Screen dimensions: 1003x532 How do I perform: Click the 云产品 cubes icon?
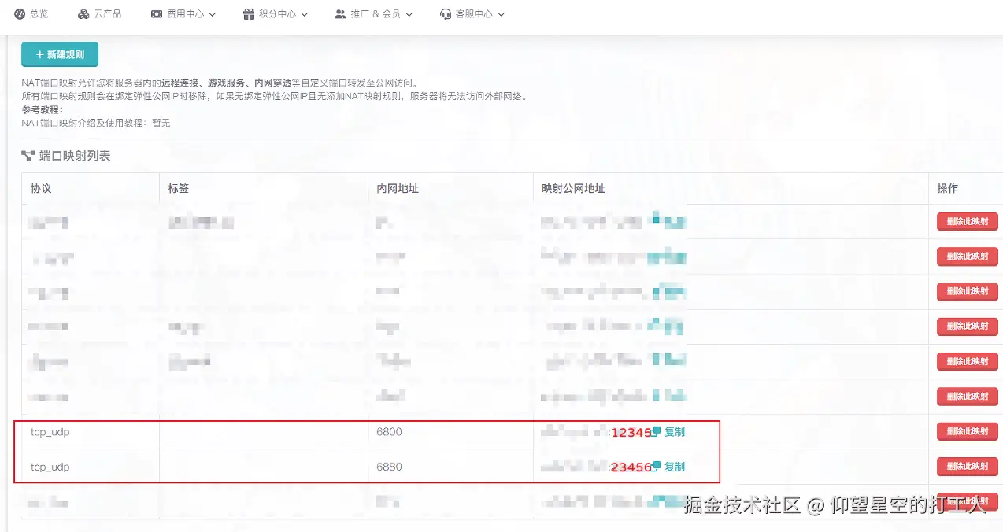(x=83, y=14)
